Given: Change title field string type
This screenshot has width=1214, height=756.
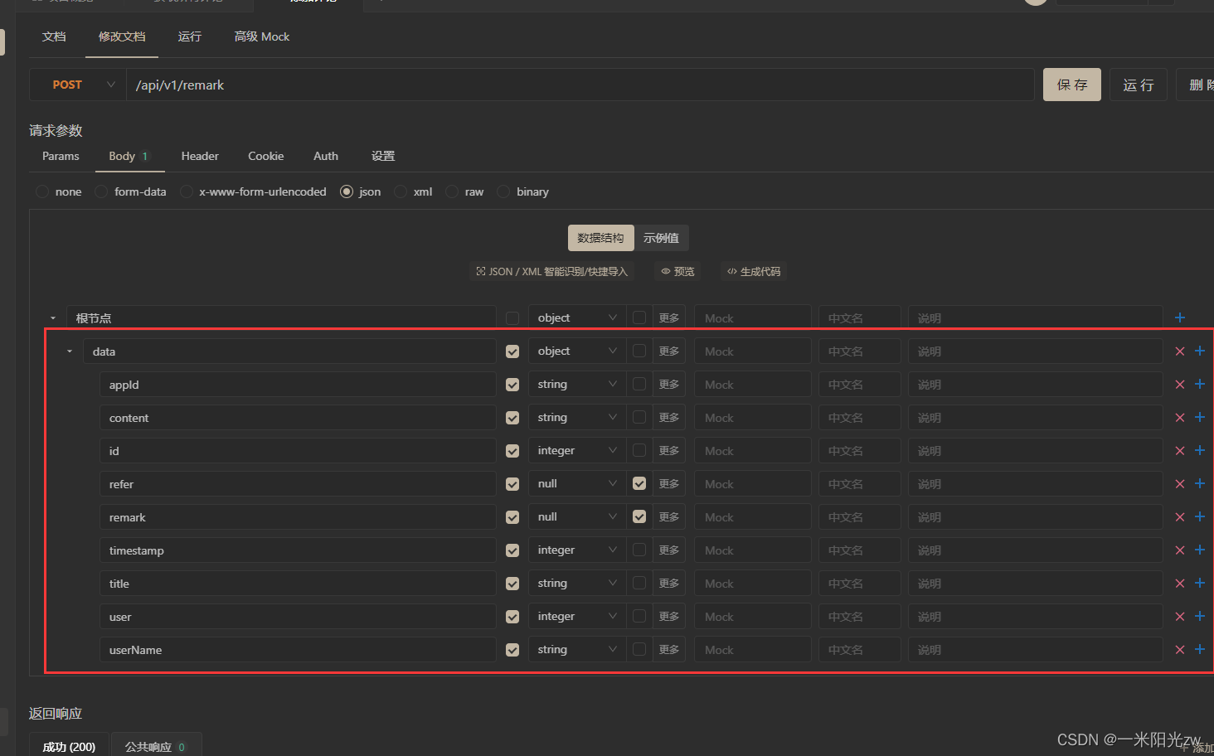Looking at the screenshot, I should click(x=577, y=584).
